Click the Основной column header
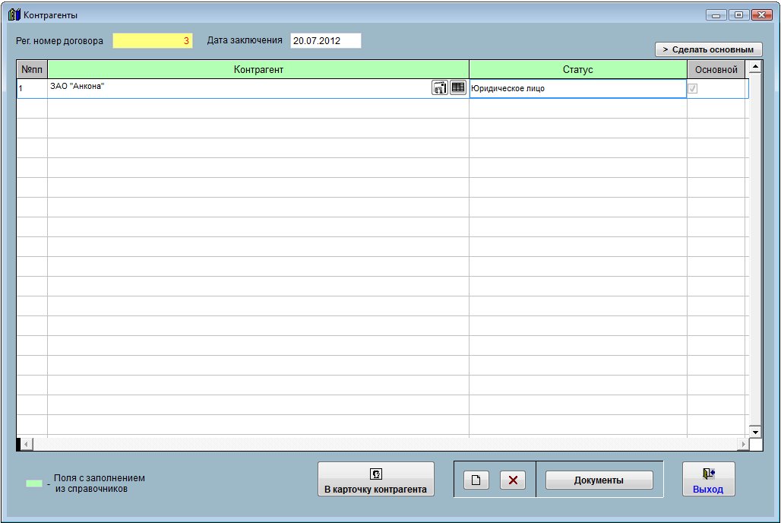 716,69
